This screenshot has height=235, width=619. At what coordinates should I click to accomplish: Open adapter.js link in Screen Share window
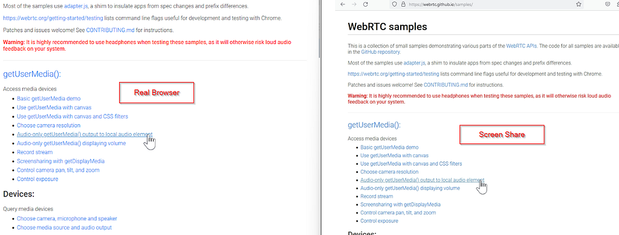[x=415, y=63]
